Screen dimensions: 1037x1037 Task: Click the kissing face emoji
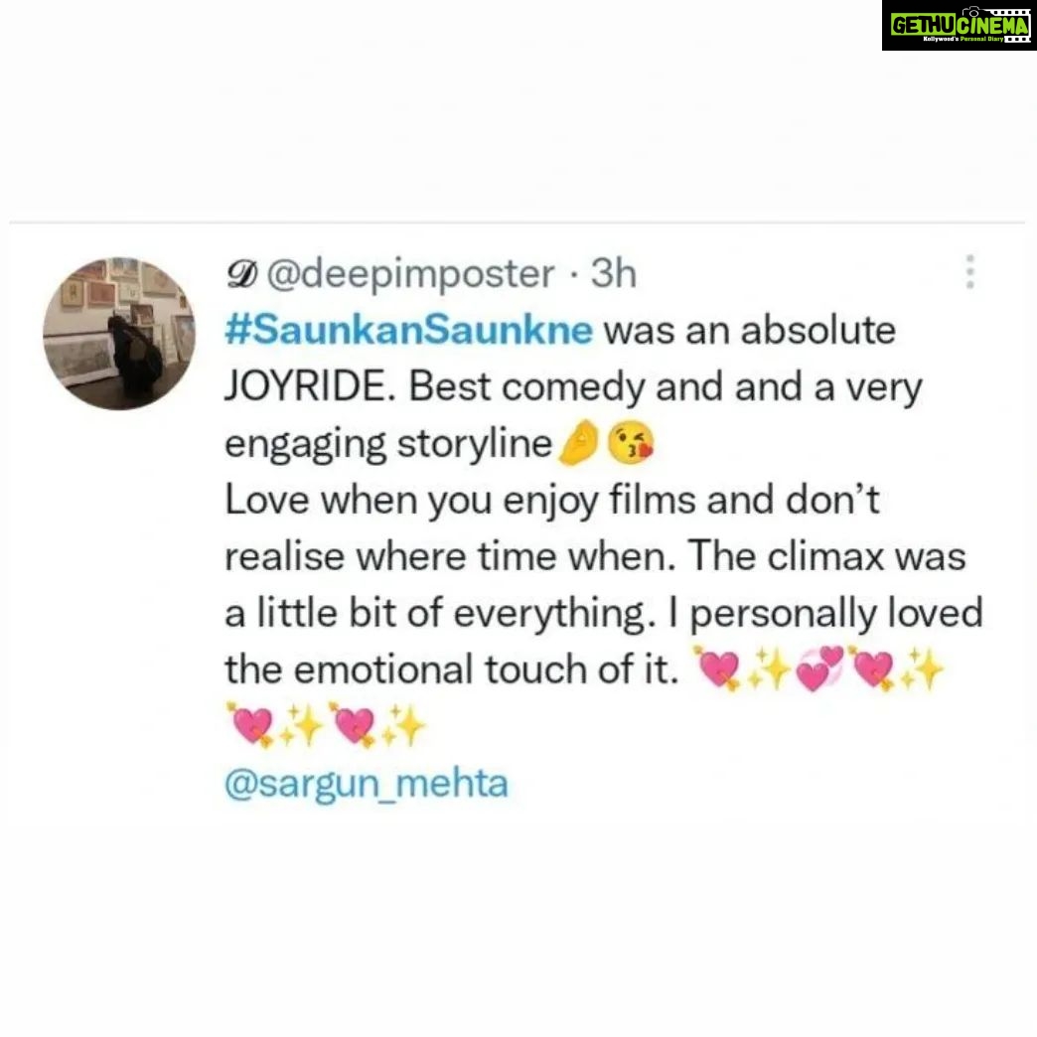[631, 442]
